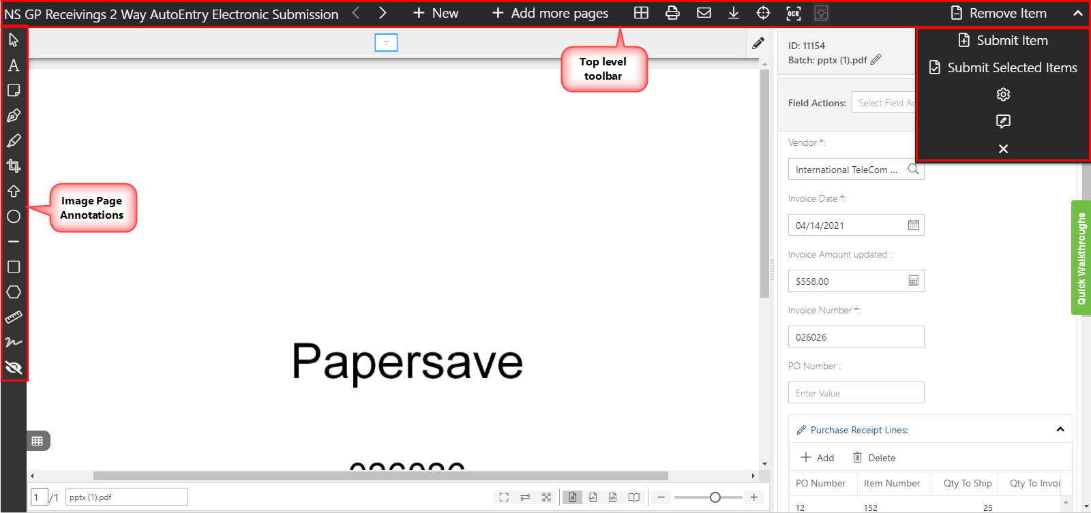Choose Submit Selected Items from menu

pos(1003,67)
